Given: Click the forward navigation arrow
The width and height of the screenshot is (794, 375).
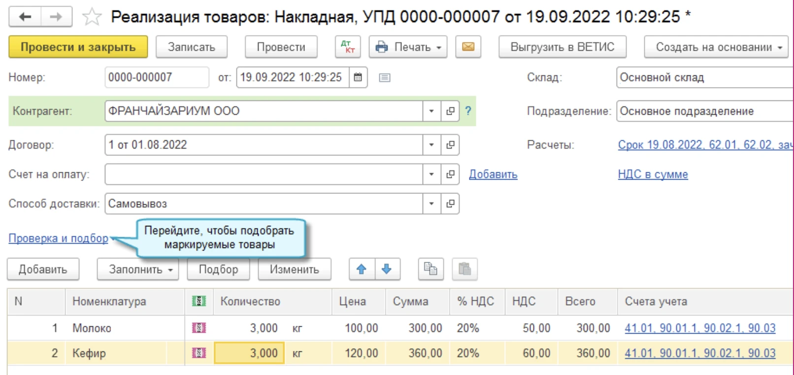Looking at the screenshot, I should (x=56, y=17).
